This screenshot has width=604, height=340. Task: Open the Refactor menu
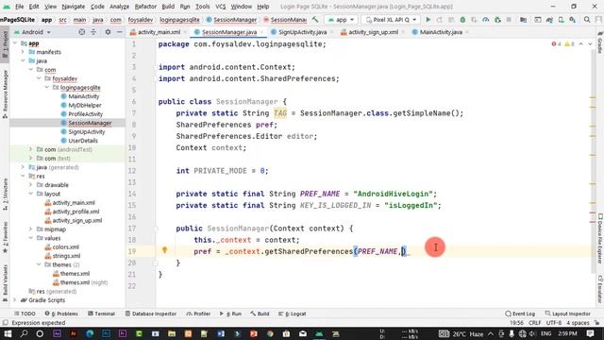click(145, 7)
